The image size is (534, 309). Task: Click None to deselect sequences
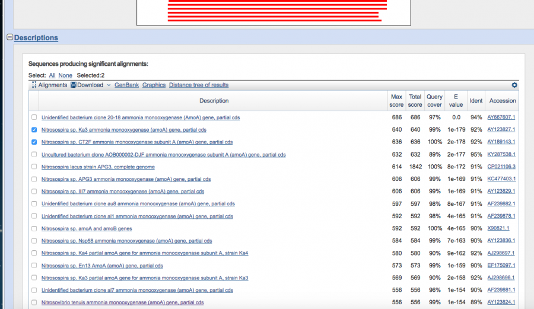65,75
